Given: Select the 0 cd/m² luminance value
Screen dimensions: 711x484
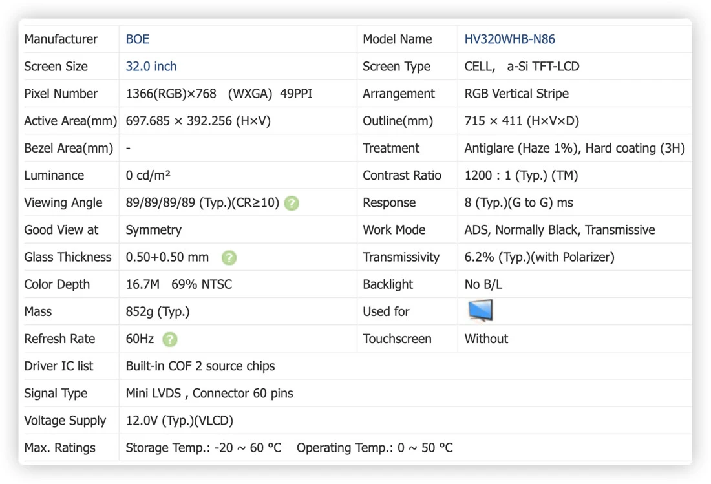Looking at the screenshot, I should [x=148, y=175].
